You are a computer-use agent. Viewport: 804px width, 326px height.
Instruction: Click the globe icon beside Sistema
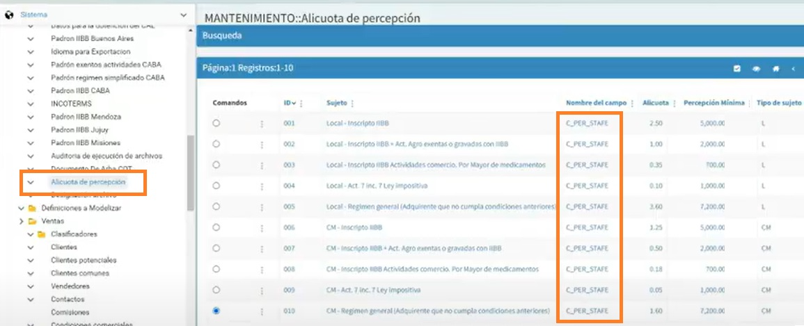pyautogui.click(x=9, y=15)
